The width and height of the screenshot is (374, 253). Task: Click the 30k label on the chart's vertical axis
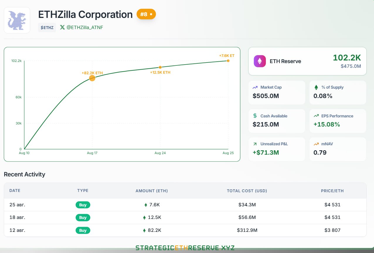coord(18,123)
